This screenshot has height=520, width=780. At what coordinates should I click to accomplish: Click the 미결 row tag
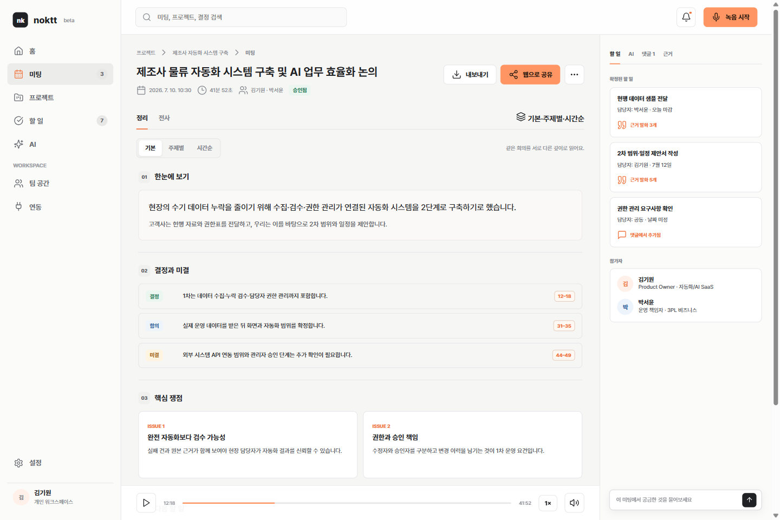[154, 355]
